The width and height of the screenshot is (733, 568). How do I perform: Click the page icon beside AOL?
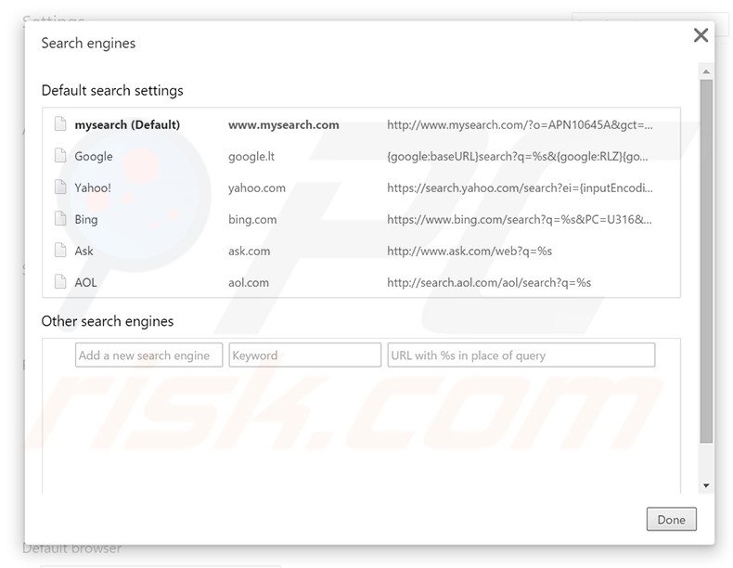(60, 281)
